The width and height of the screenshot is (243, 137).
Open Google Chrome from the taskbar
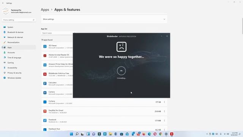click(x=161, y=134)
